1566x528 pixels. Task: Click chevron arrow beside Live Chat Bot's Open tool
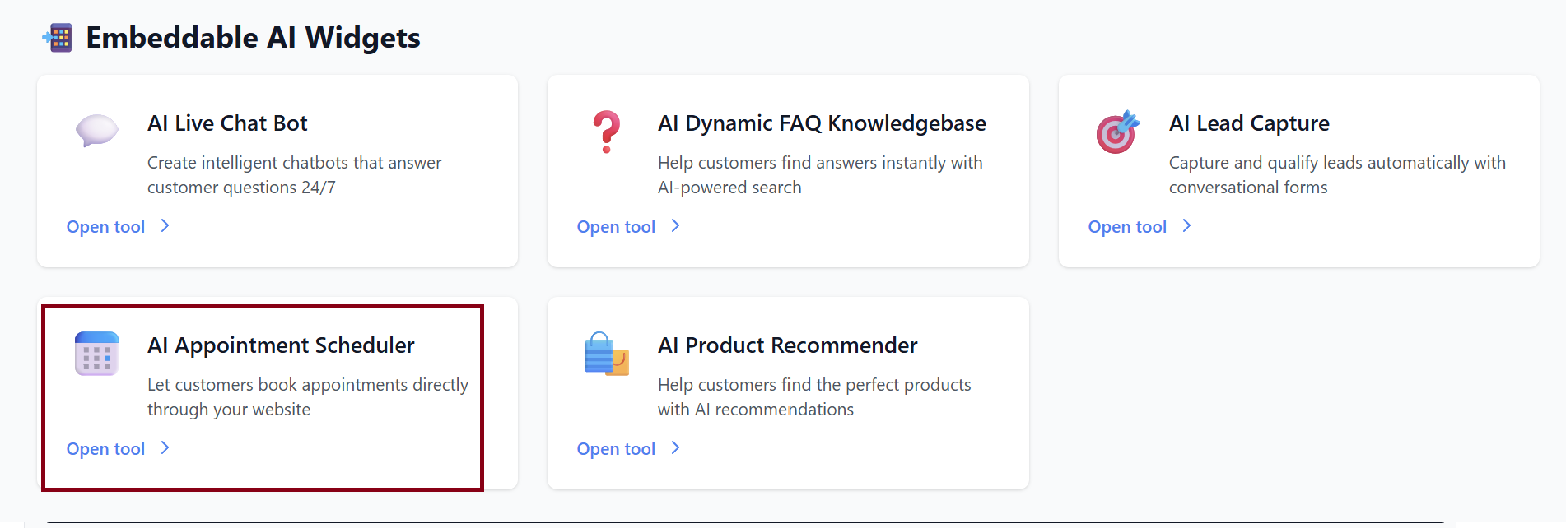[x=165, y=226]
